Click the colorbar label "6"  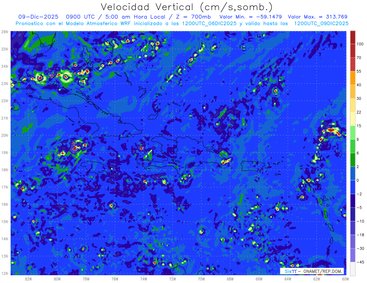pyautogui.click(x=358, y=153)
